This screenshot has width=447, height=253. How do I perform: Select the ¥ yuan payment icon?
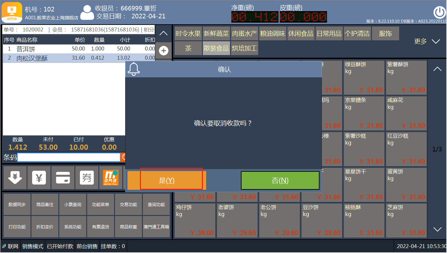[x=39, y=178]
